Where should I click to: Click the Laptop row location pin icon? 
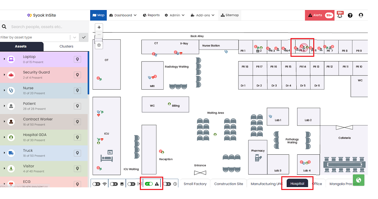77,59
